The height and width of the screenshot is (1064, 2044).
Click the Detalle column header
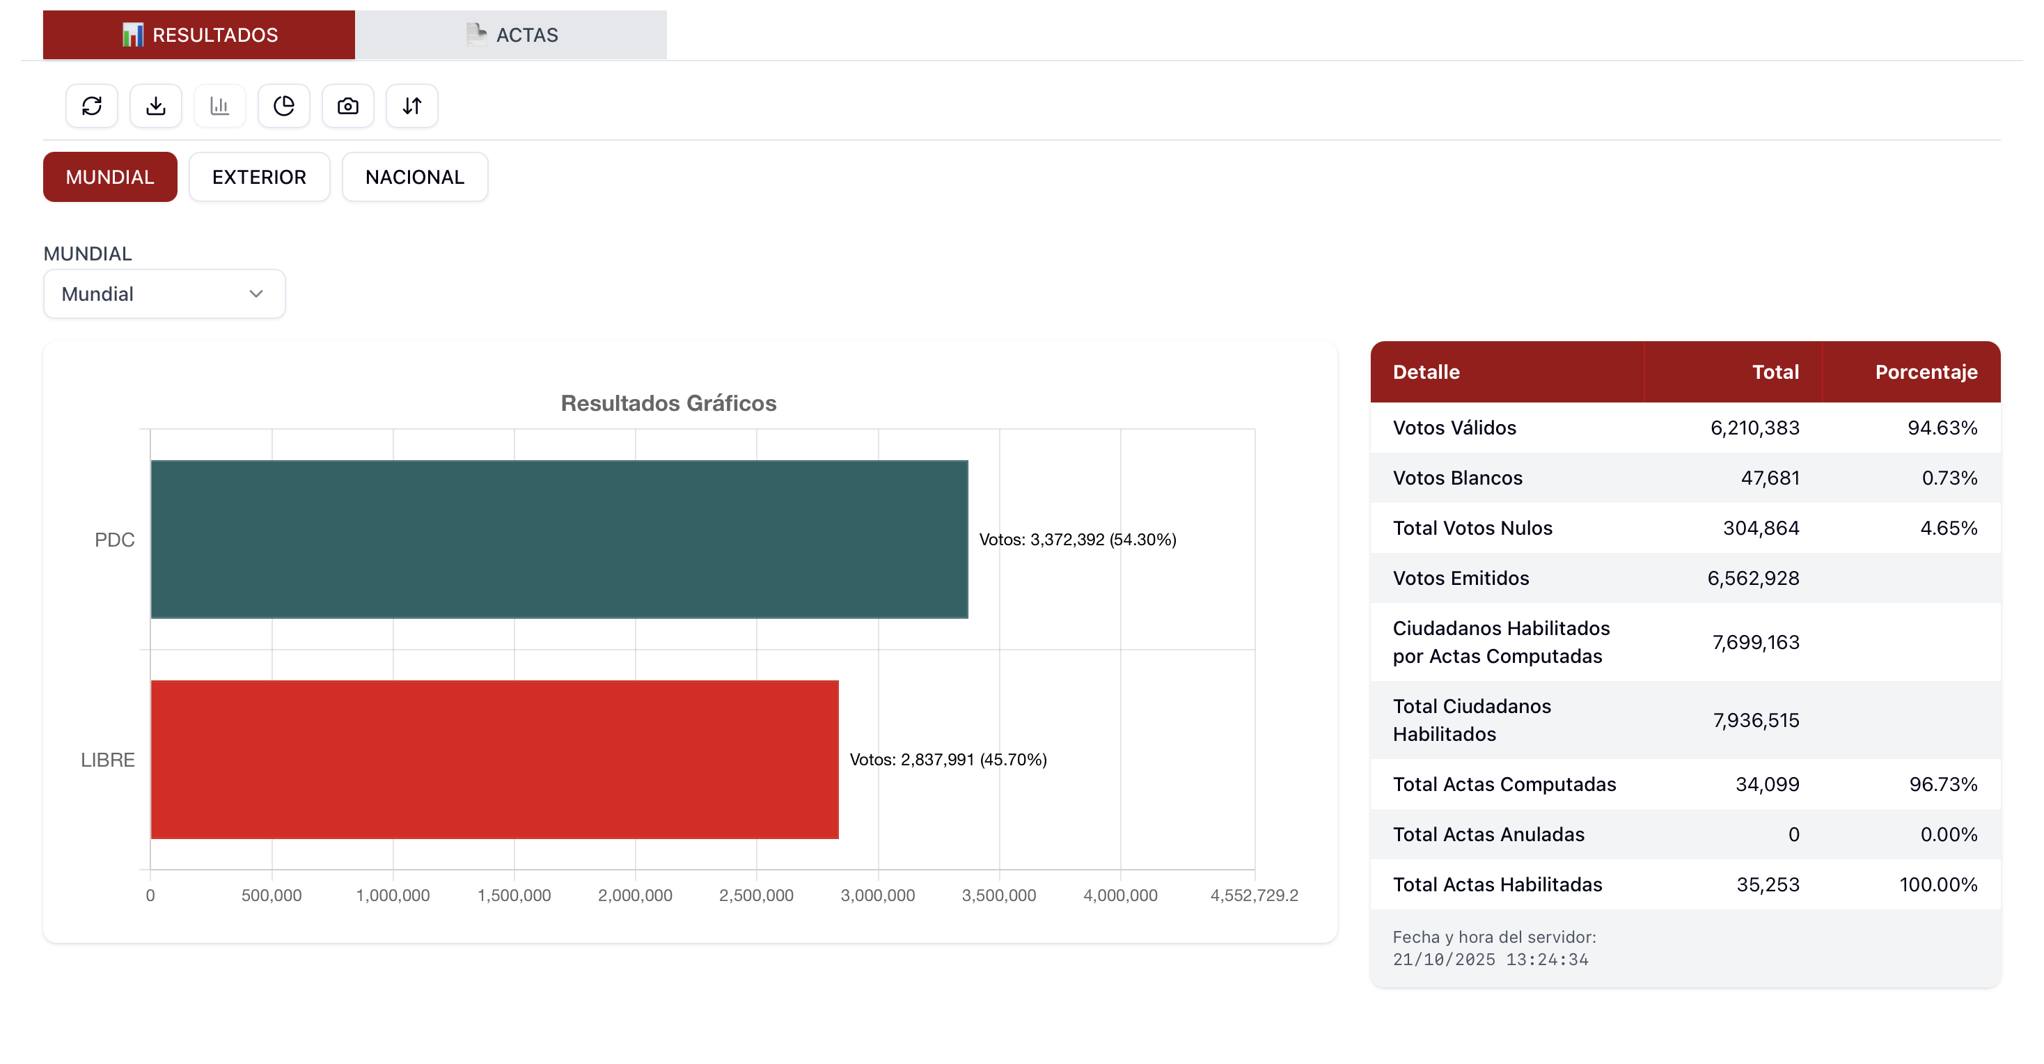(x=1426, y=372)
